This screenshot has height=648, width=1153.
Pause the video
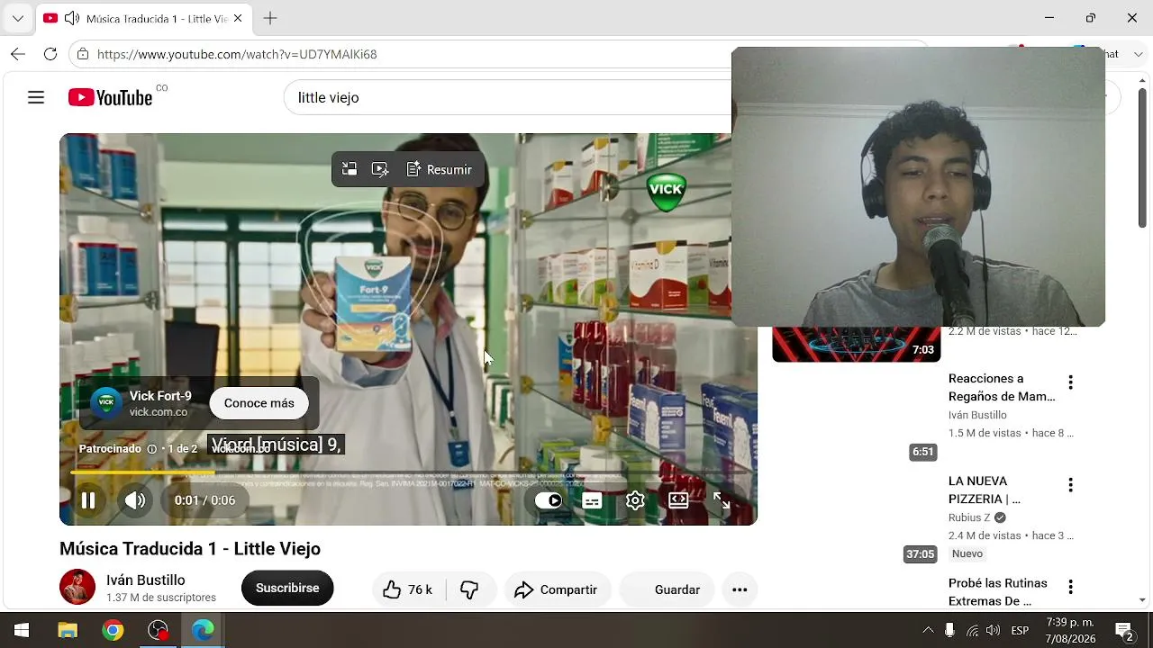tap(88, 500)
